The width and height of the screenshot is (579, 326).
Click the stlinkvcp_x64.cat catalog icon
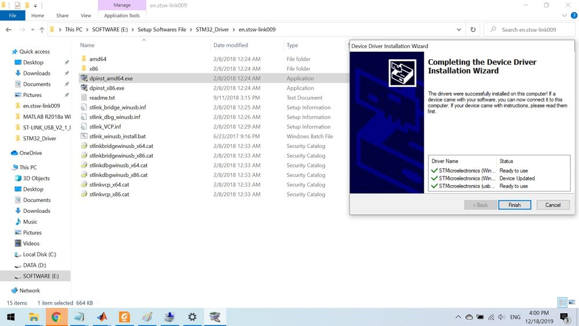pyautogui.click(x=84, y=184)
